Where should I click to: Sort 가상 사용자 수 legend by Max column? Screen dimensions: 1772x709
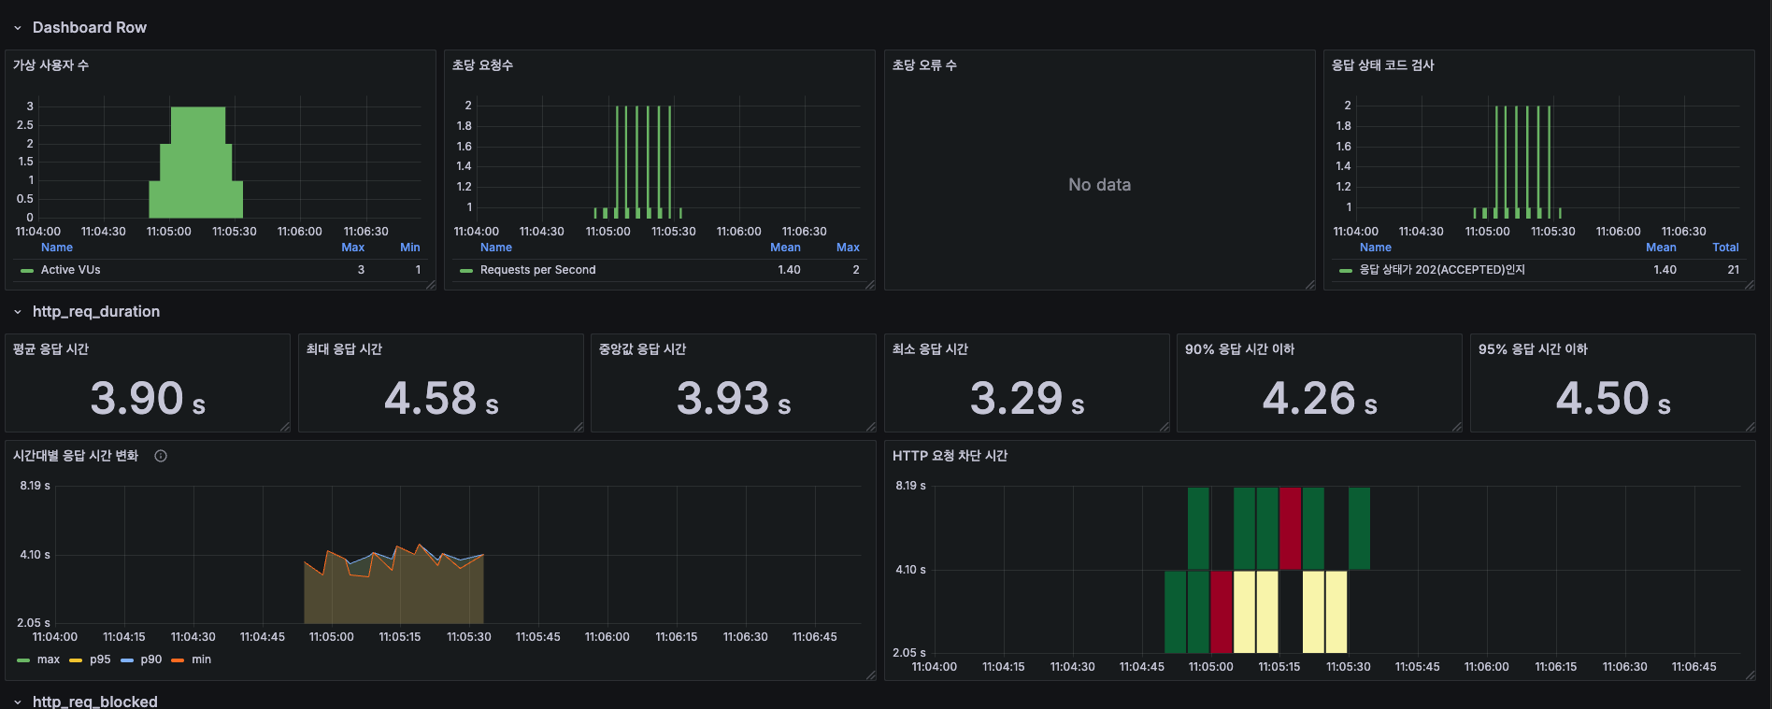click(353, 248)
